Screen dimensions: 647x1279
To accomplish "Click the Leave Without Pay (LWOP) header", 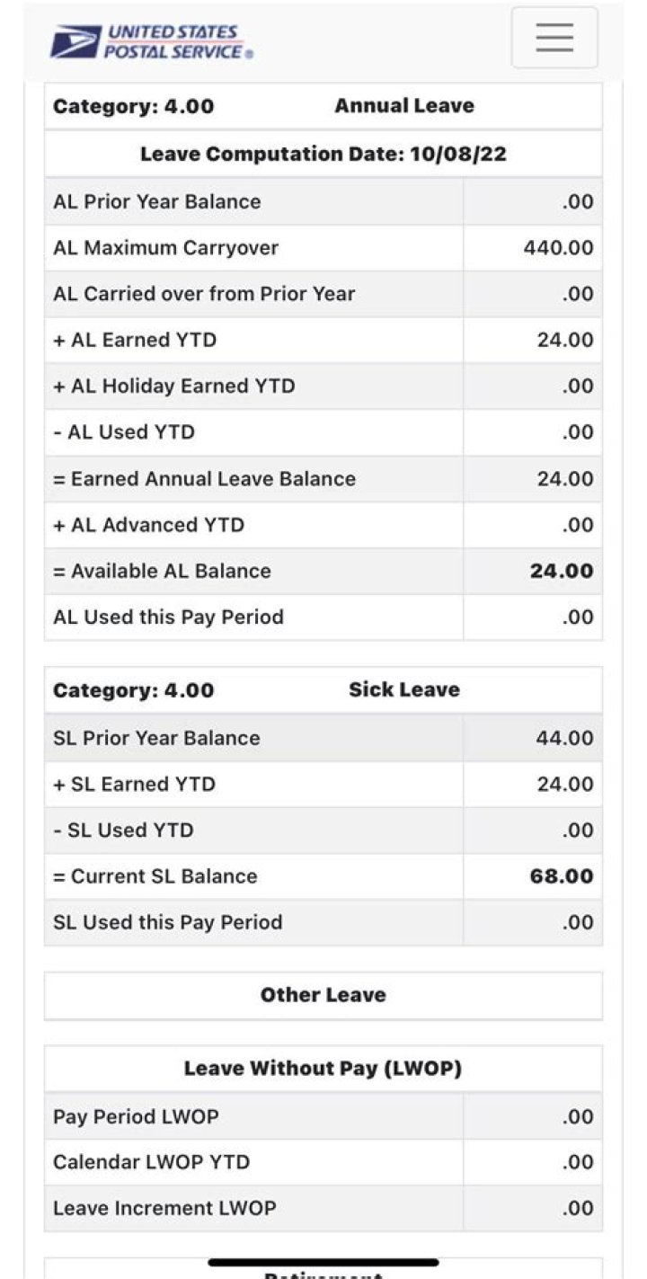I will pyautogui.click(x=323, y=1069).
